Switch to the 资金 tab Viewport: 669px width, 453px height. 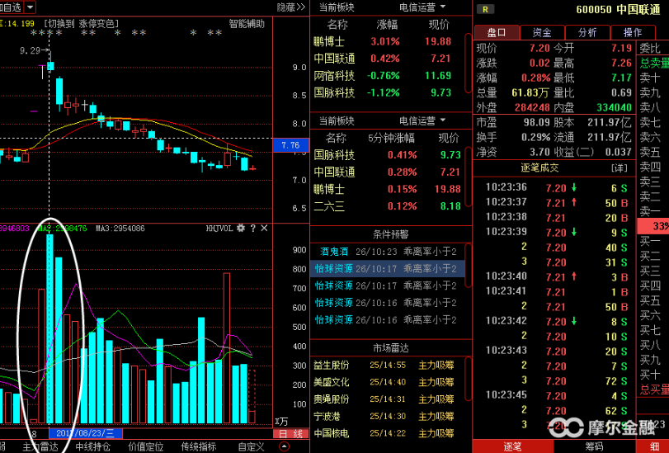point(542,32)
